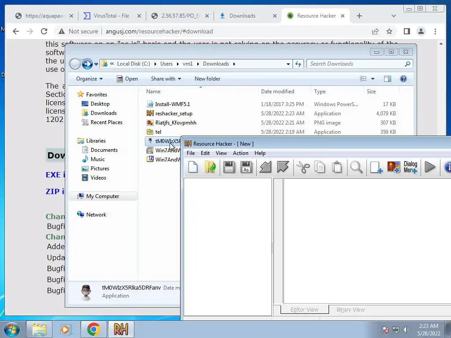
Task: Change view with the Explorer views icon
Action: coord(363,79)
